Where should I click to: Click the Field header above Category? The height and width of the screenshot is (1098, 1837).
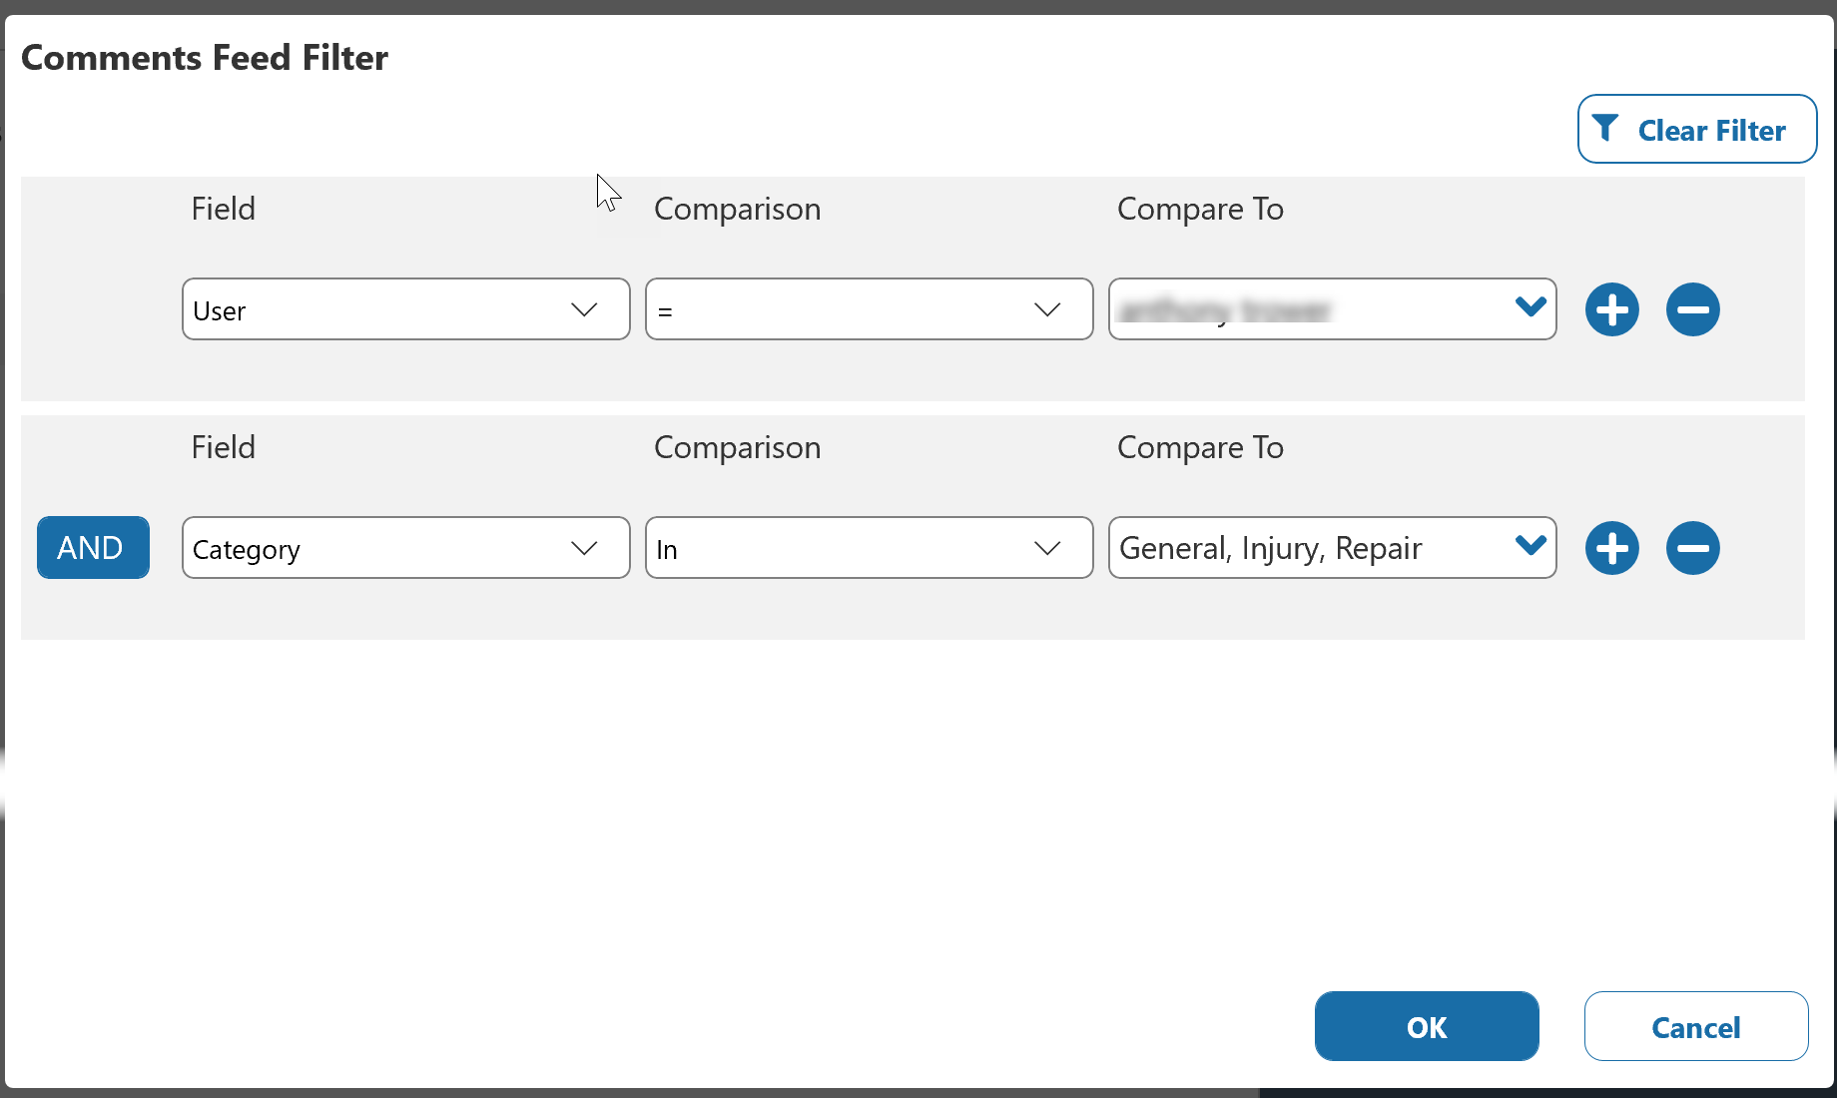[x=223, y=447]
